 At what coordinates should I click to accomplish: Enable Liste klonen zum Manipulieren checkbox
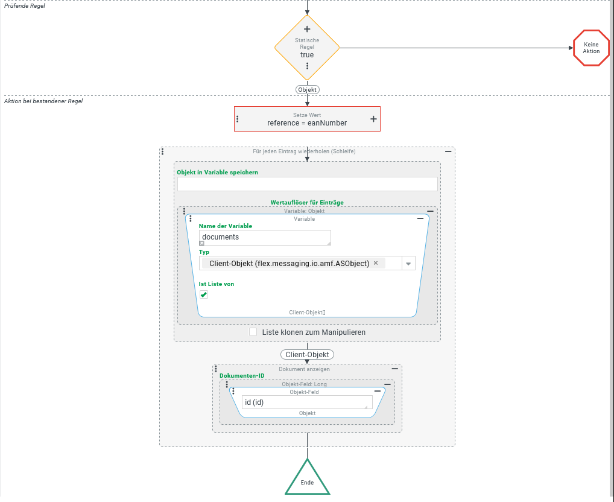pyautogui.click(x=253, y=332)
